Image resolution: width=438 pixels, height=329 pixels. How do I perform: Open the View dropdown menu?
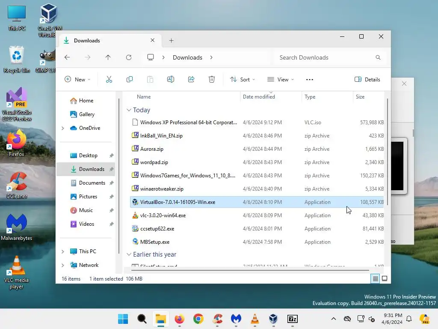281,79
